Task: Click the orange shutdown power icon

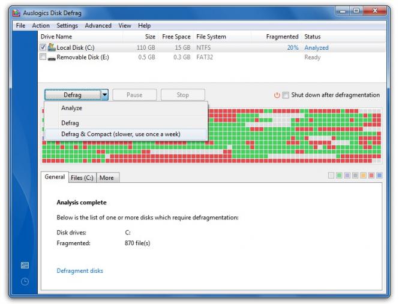Action: 277,95
